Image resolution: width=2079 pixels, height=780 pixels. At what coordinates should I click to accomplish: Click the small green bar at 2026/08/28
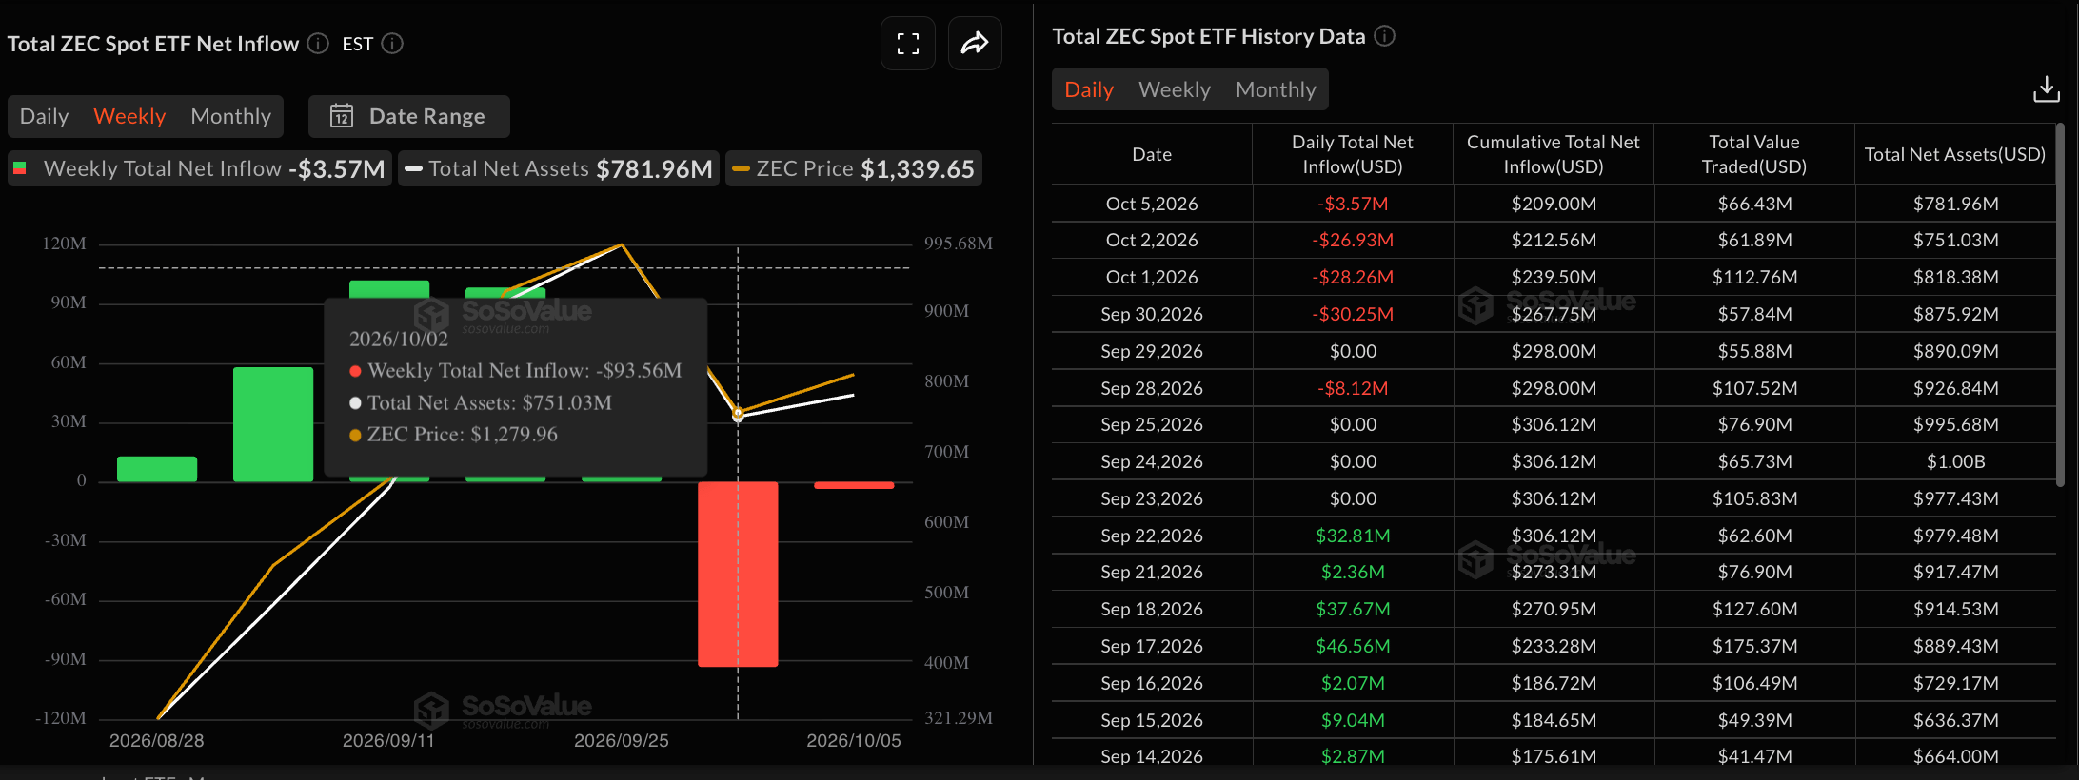pos(157,469)
